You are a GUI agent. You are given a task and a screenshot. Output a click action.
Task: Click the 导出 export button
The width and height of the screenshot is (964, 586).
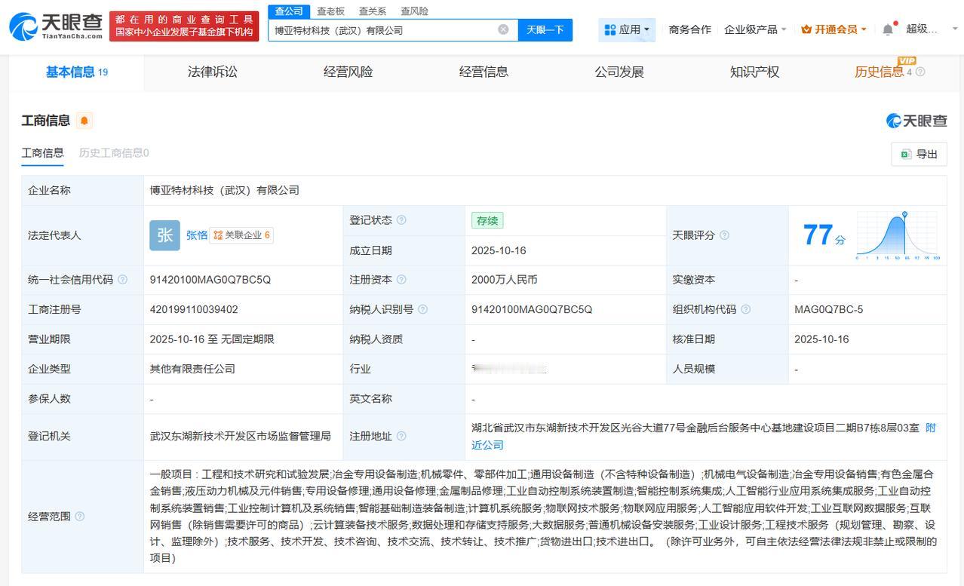pos(919,154)
